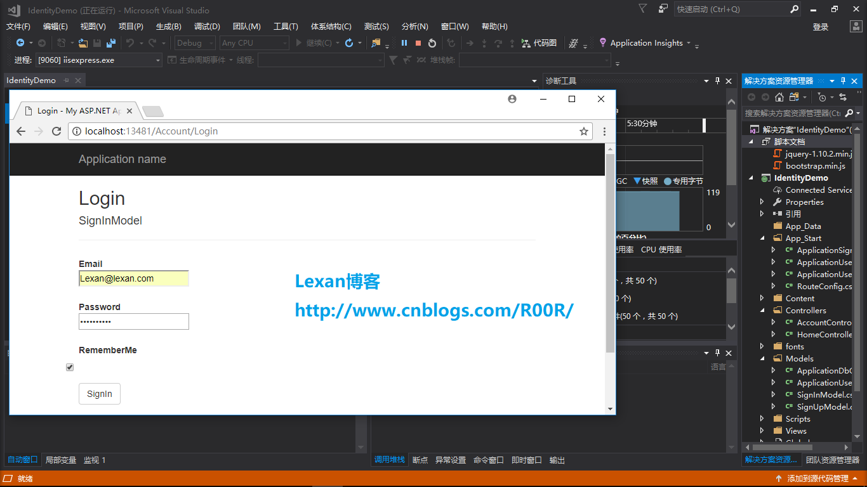Switch to 团队资源管理器 Team Explorer tab
Image resolution: width=867 pixels, height=487 pixels.
click(833, 460)
